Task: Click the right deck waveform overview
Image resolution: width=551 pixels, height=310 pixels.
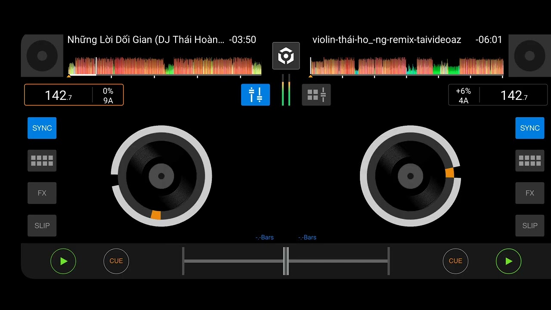Action: coord(407,66)
